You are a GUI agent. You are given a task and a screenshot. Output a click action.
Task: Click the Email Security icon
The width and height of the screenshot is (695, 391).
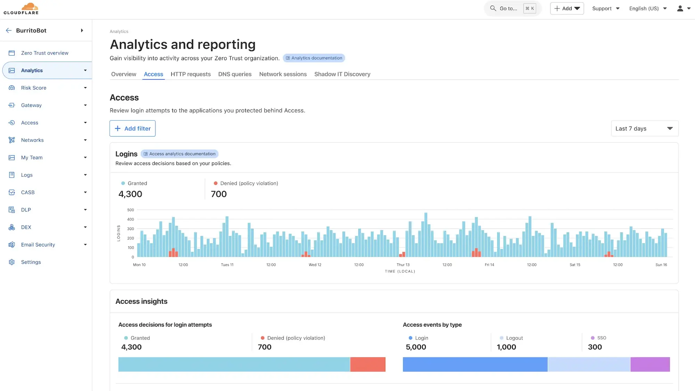click(12, 244)
